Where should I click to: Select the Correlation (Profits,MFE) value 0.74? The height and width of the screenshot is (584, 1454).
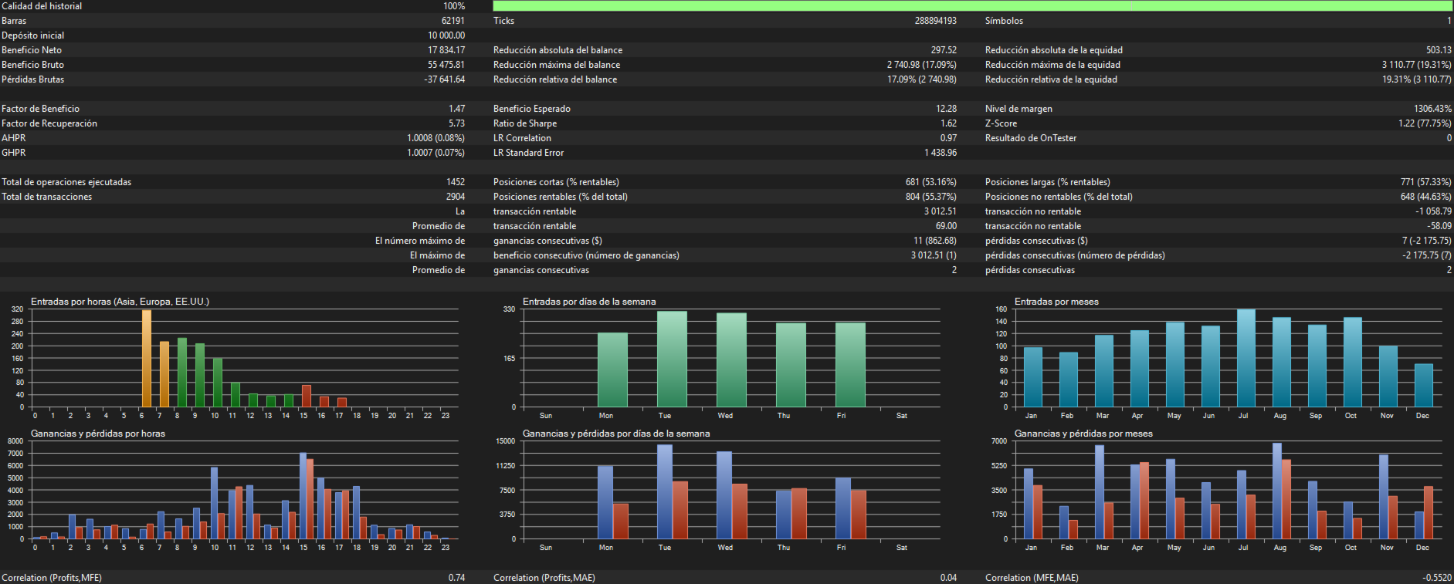coord(456,578)
